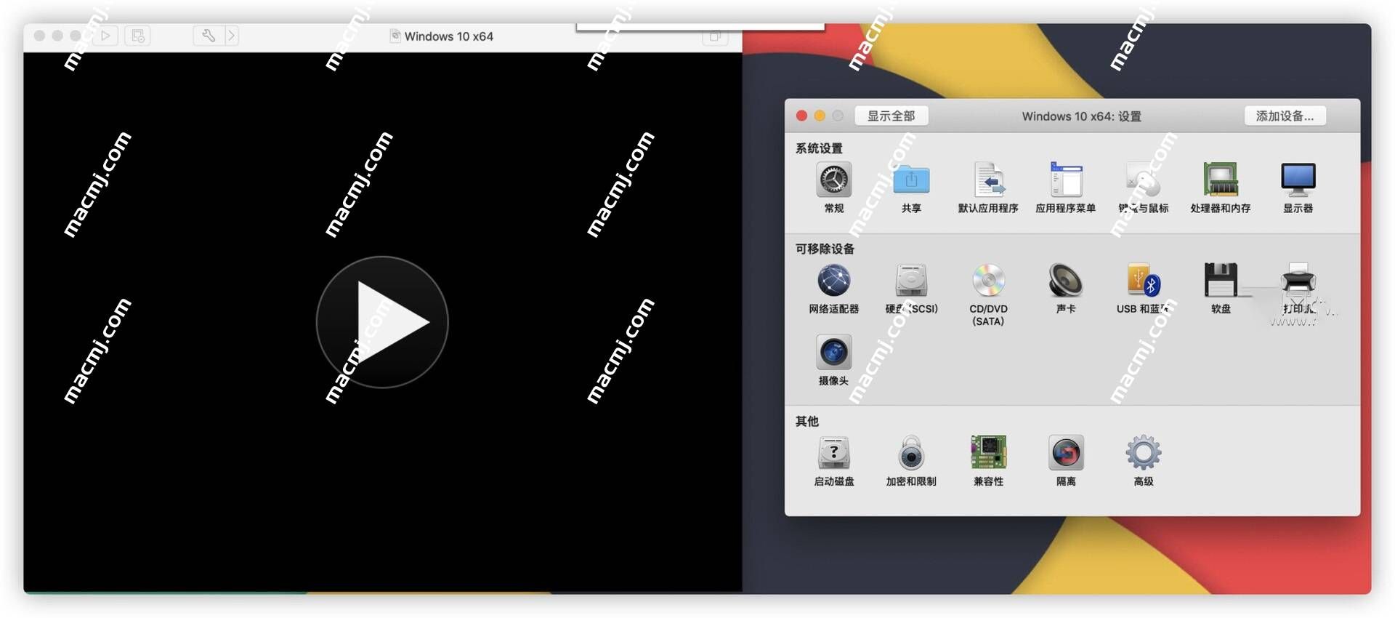Open the Display (显示器) settings
Image resolution: width=1395 pixels, height=618 pixels.
1298,180
